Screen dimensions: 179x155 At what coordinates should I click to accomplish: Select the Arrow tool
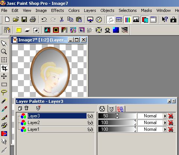point(4,43)
